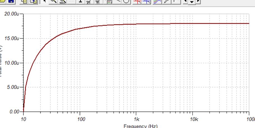Screen dimensions: 255x128
Task: Enable the red cursor A crosshair
Action: click(x=137, y=1)
